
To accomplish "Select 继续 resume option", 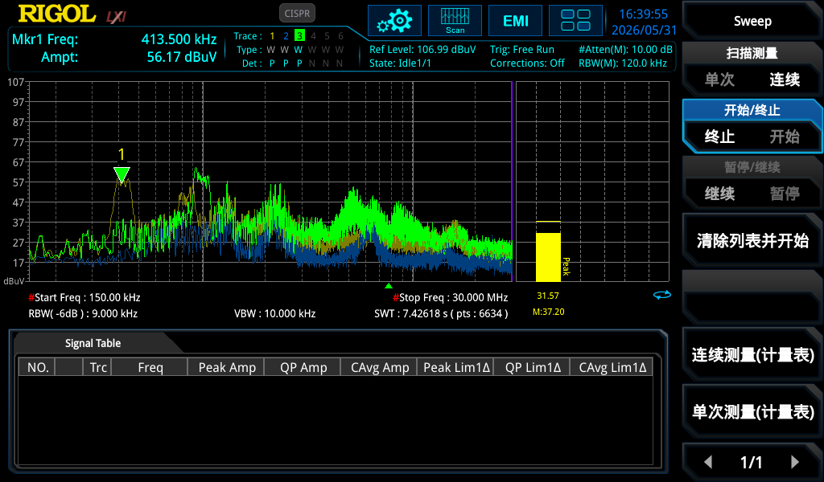I will tap(719, 194).
